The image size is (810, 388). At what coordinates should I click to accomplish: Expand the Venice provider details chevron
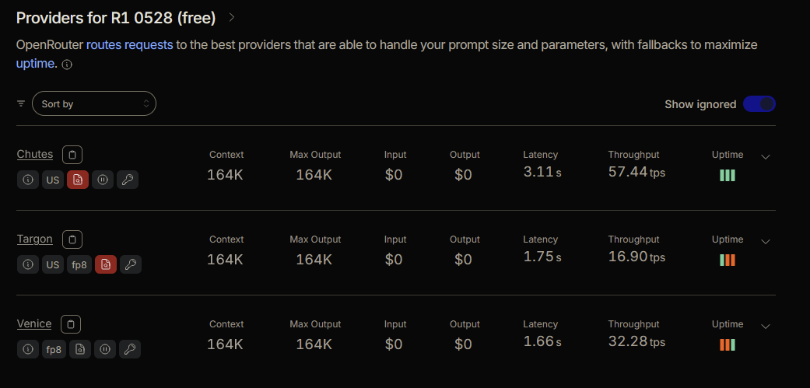766,326
